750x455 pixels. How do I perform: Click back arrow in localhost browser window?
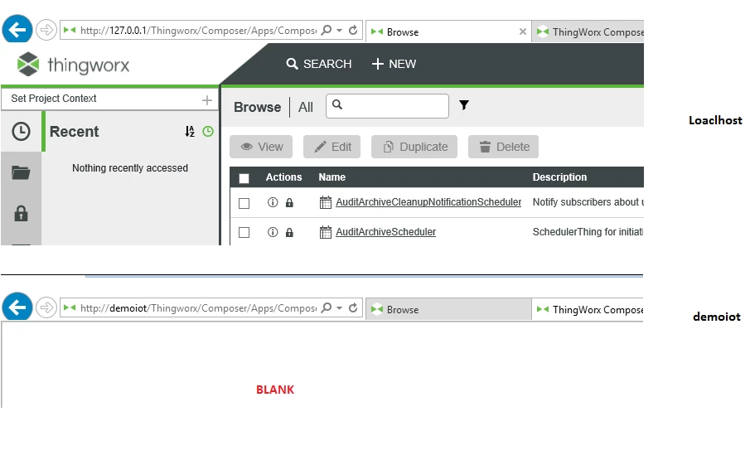pos(17,30)
